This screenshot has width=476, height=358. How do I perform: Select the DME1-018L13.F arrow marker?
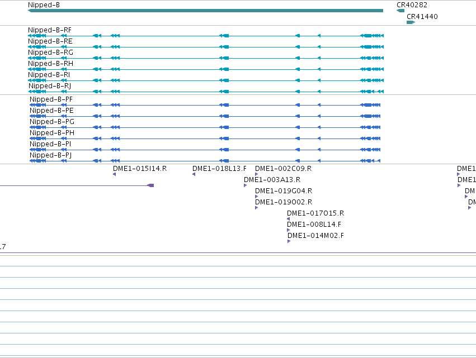[194, 174]
